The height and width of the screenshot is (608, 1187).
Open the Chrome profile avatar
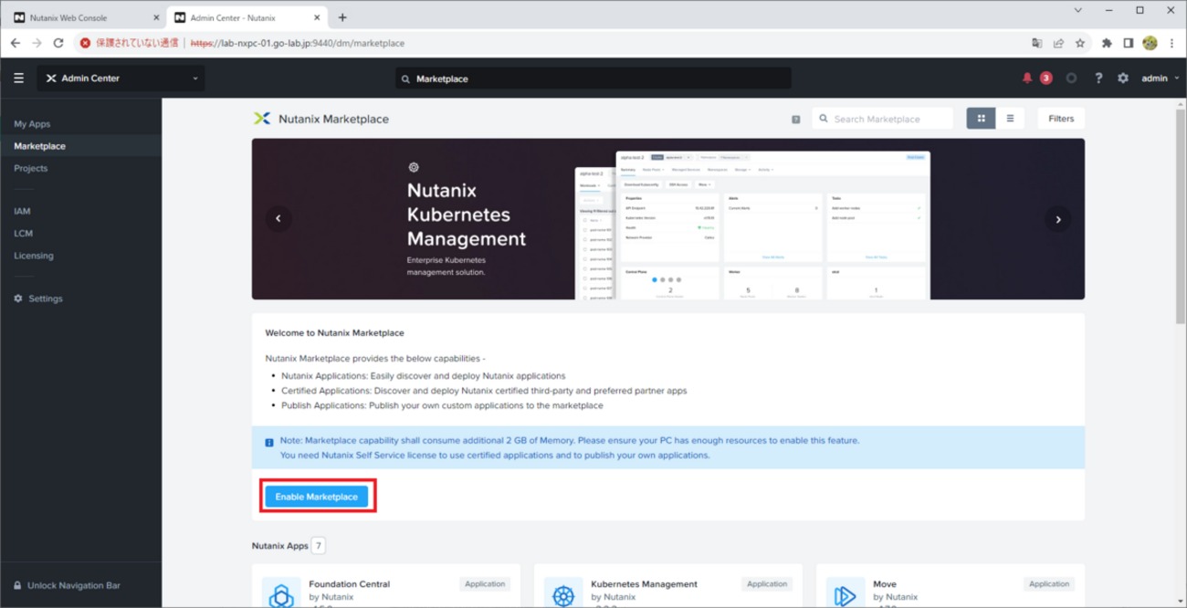[x=1150, y=43]
